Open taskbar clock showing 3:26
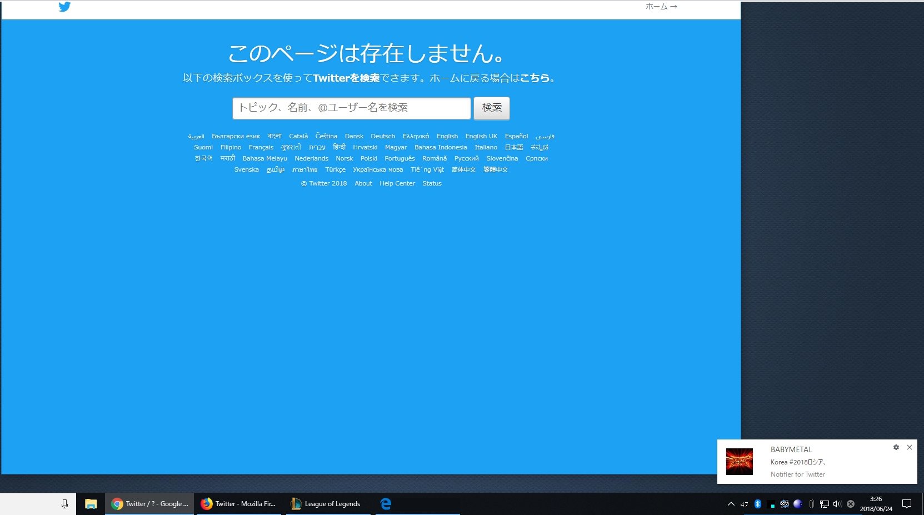The width and height of the screenshot is (924, 515). pos(876,504)
